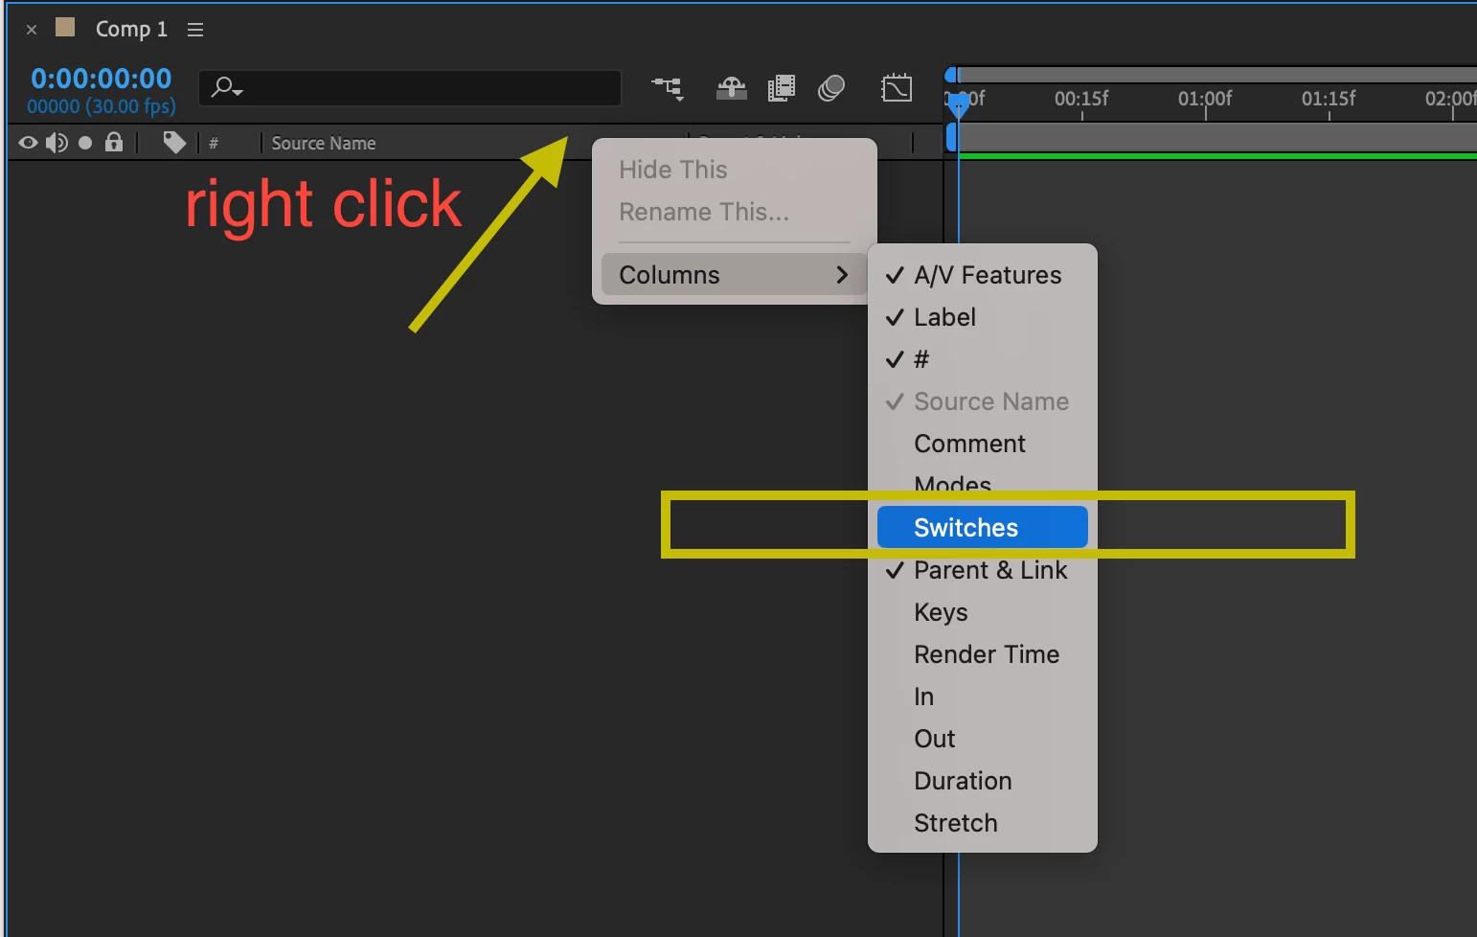
Task: Open the Graph Editor icon
Action: pyautogui.click(x=897, y=88)
